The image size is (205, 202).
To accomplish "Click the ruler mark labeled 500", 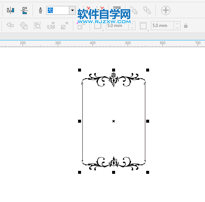I will tap(128, 43).
